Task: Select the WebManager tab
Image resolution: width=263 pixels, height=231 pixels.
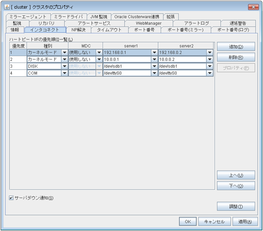Action: [148, 23]
